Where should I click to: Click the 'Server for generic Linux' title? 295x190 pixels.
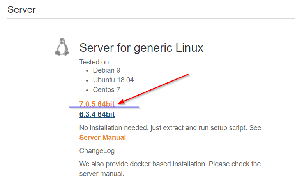tap(141, 48)
